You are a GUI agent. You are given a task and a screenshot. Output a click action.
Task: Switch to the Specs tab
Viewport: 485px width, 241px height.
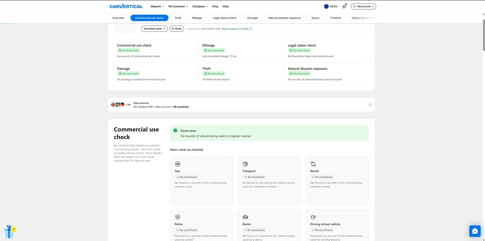[315, 18]
